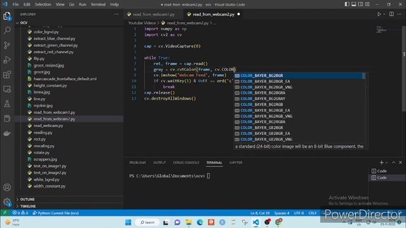Create a new terminal with plus icon

pyautogui.click(x=381, y=162)
